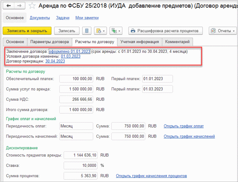238x182 pixels.
Task: Open the Мои заметки link
Action: [x=87, y=18]
